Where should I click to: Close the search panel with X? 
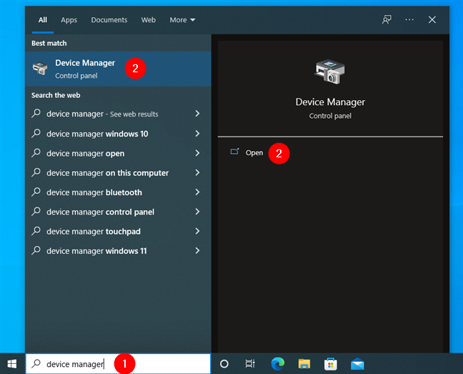pyautogui.click(x=432, y=20)
